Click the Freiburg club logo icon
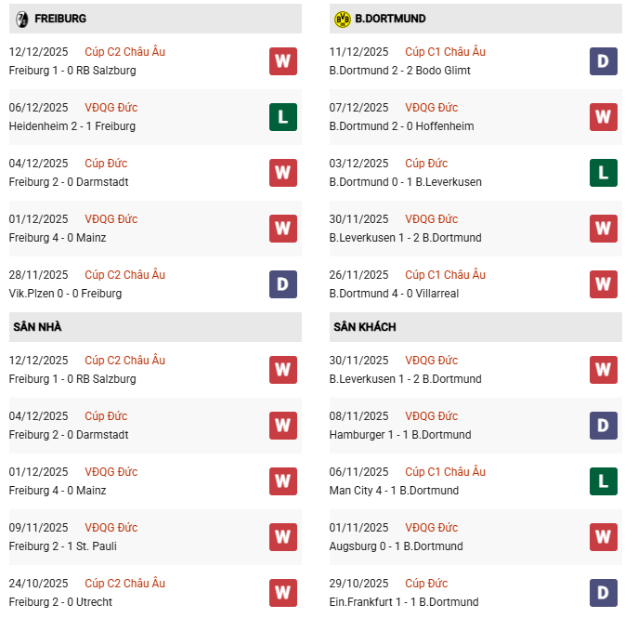Viewport: 625px width, 618px height. tap(22, 19)
